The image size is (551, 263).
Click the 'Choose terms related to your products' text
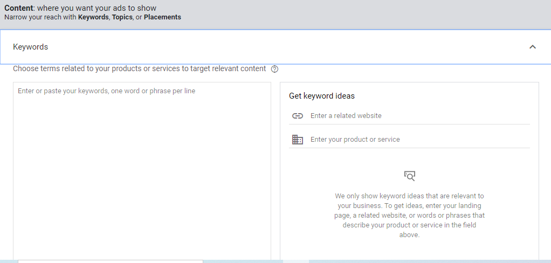139,69
